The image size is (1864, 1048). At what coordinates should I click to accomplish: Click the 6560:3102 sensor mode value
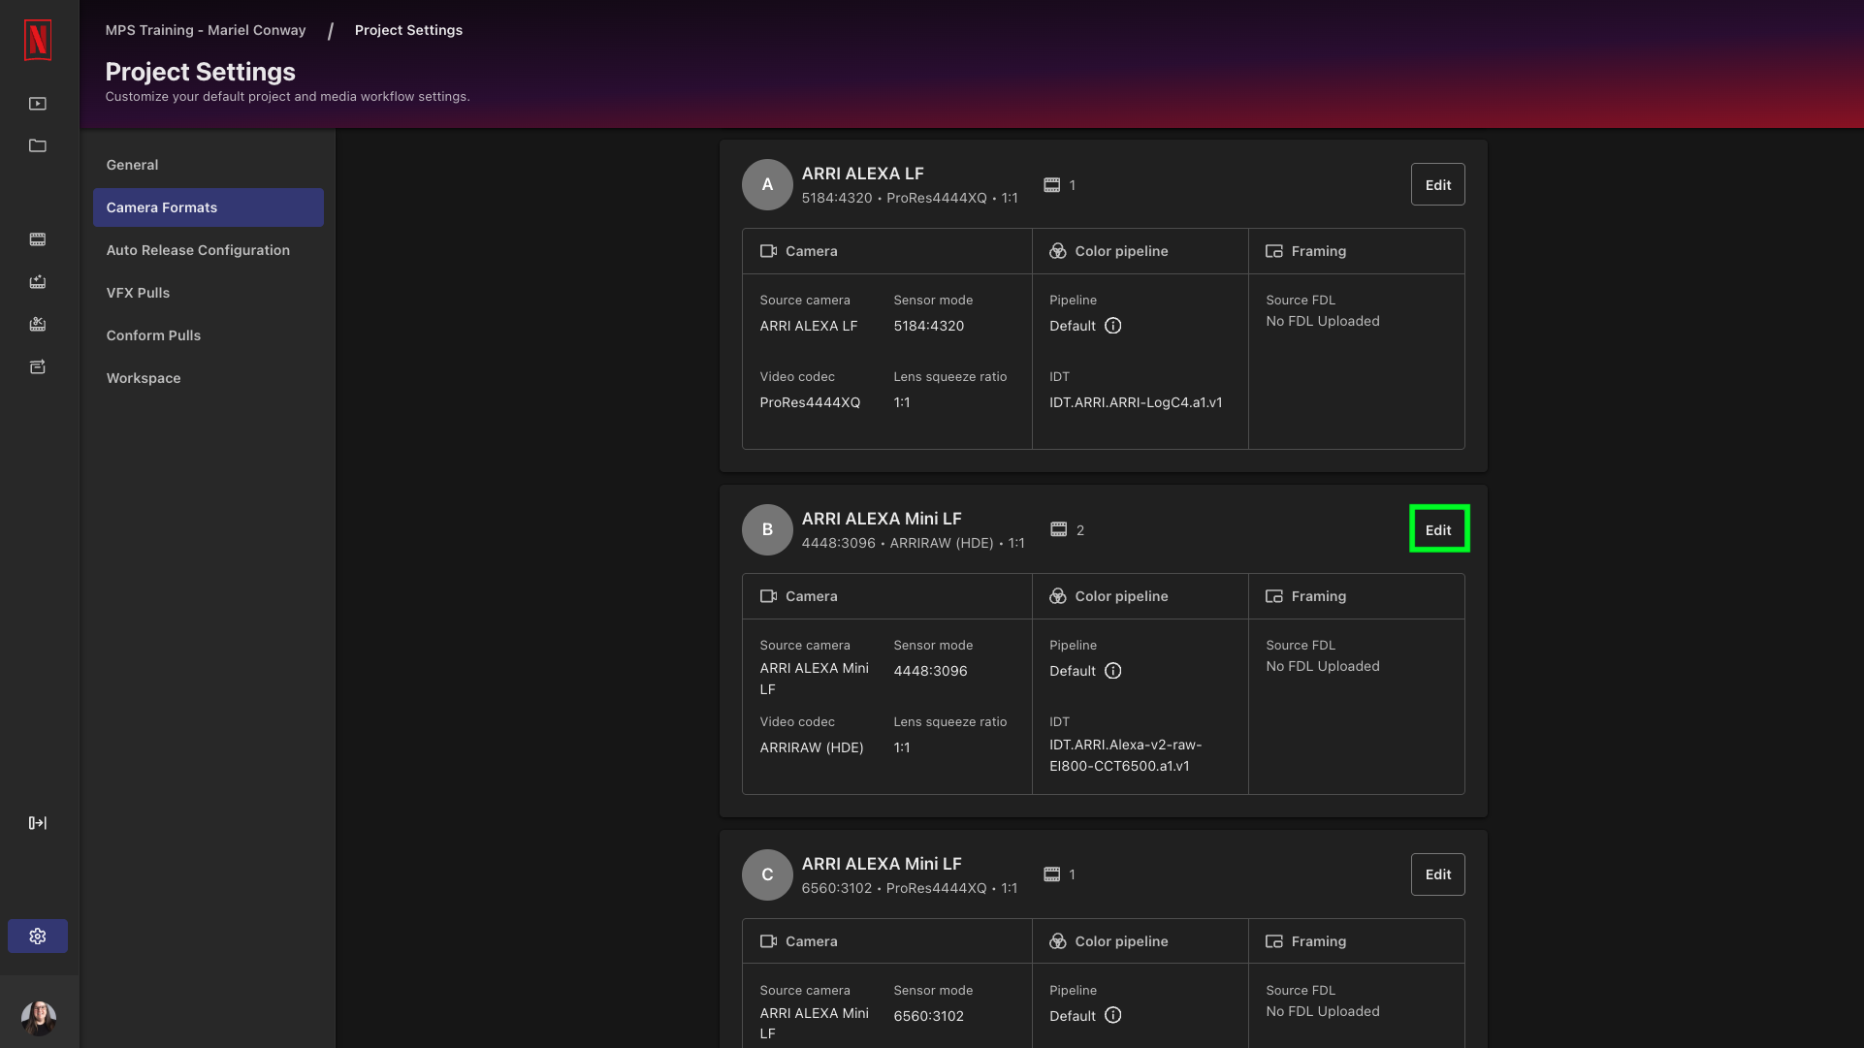point(928,1016)
